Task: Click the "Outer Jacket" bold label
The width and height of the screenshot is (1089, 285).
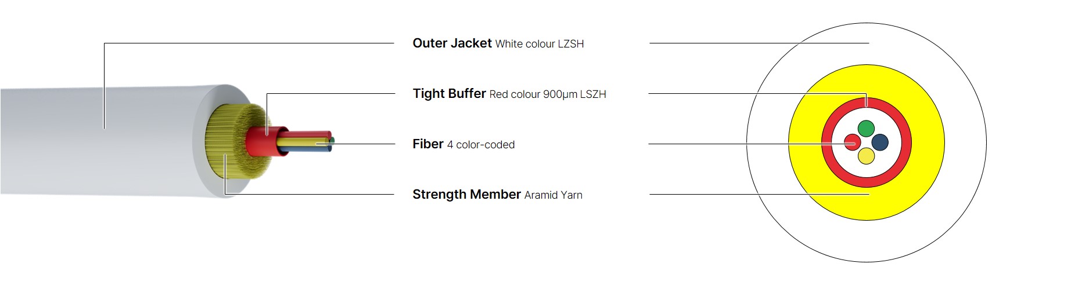Action: coord(452,43)
